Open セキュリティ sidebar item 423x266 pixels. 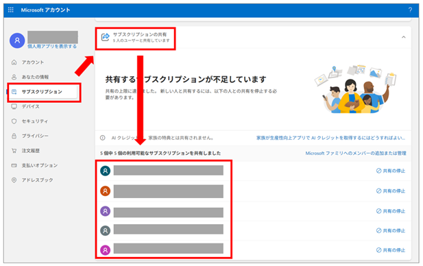click(x=35, y=121)
